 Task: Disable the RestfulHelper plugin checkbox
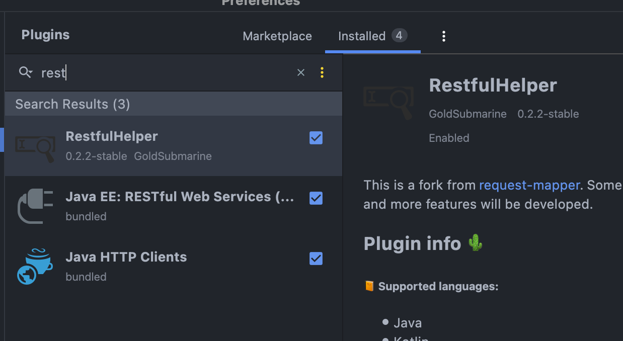click(316, 137)
